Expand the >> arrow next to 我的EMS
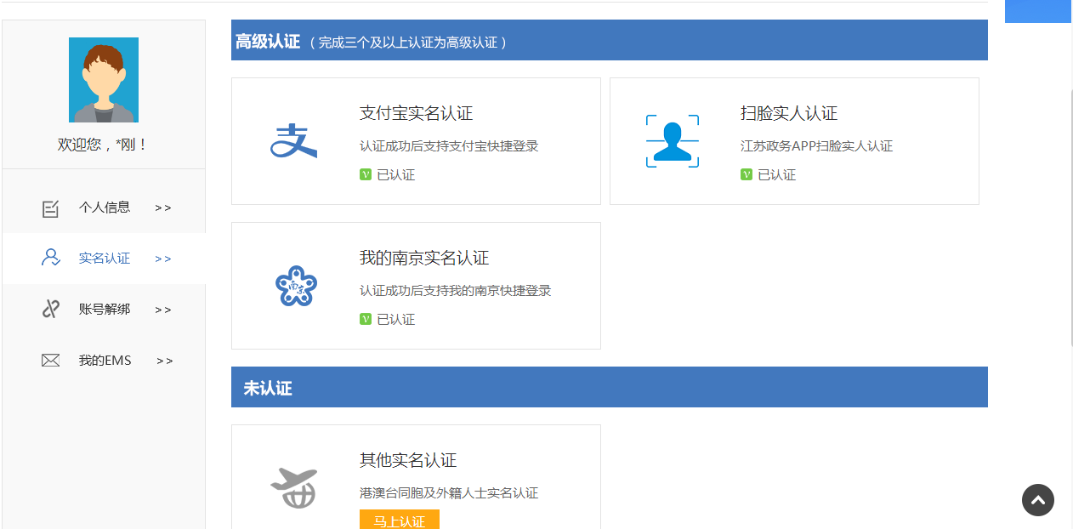Viewport: 1073px width, 529px height. pos(162,360)
